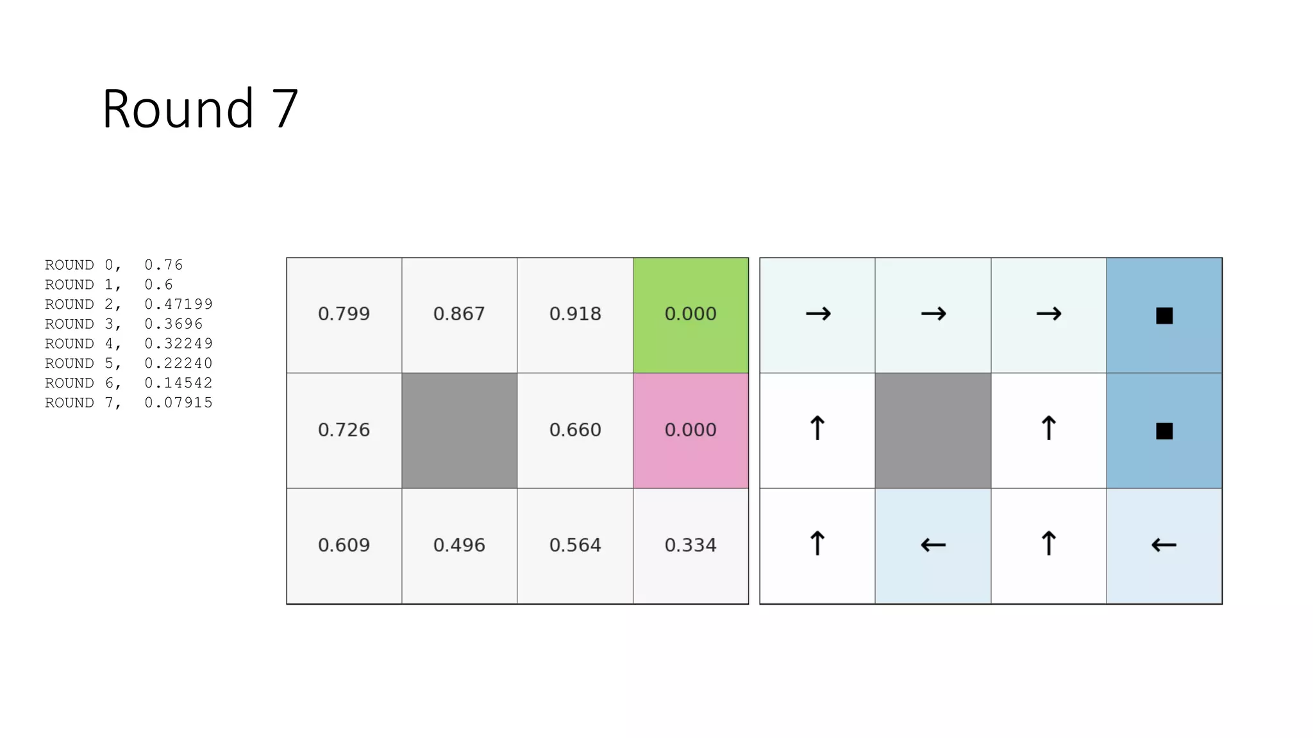Viewport: 1313px width, 738px height.
Task: Select the cell showing 0.496
Action: [x=459, y=546]
